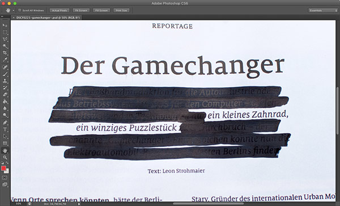Open the Essentials workspace dropdown
This screenshot has width=340, height=206.
[x=324, y=10]
